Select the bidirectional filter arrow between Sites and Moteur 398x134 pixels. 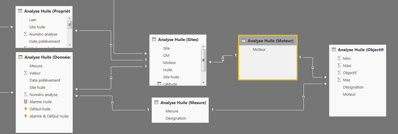tap(223, 59)
